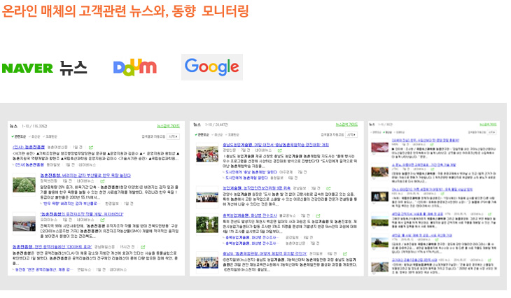Open new-window icon under 감자 부산물 headline
511x298 pixels.
102,181
